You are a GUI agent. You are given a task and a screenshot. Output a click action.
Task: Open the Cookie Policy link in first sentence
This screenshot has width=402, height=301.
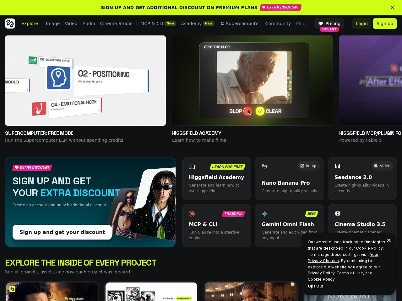point(369,248)
